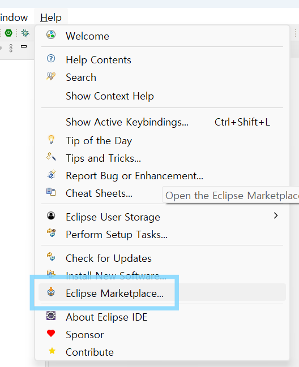Click the Check for Updates arrows icon
The image size is (299, 367).
[51, 257]
